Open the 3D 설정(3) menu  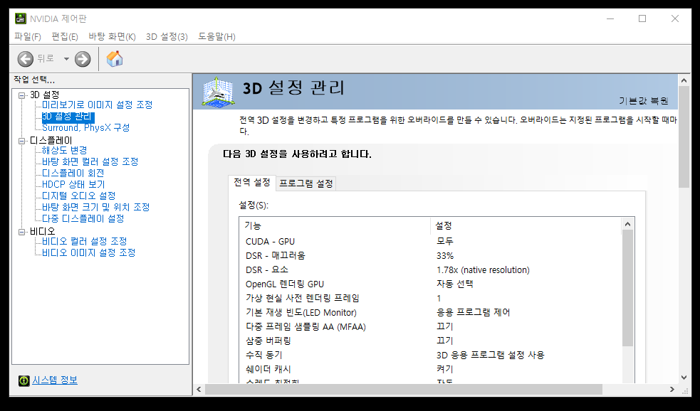point(167,36)
